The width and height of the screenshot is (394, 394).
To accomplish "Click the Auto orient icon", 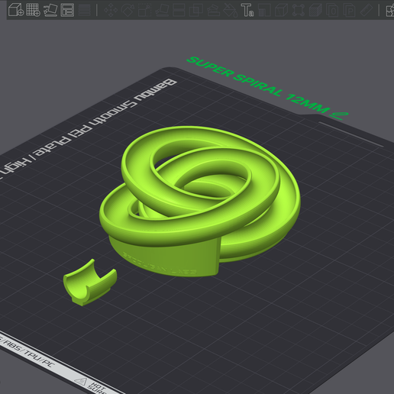I will coord(50,10).
